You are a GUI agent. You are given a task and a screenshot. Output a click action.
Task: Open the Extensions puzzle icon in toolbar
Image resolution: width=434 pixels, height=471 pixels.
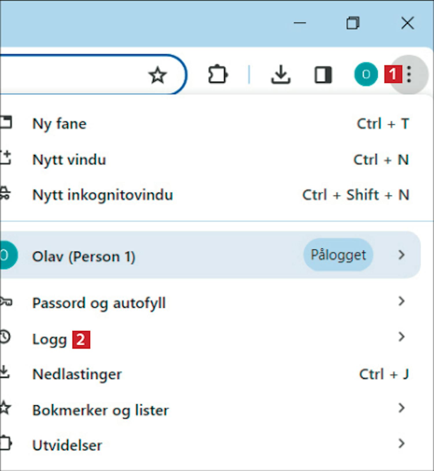218,75
